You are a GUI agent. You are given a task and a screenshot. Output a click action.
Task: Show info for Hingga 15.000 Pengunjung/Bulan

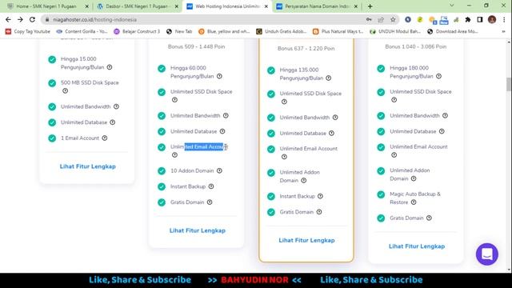pos(110,67)
